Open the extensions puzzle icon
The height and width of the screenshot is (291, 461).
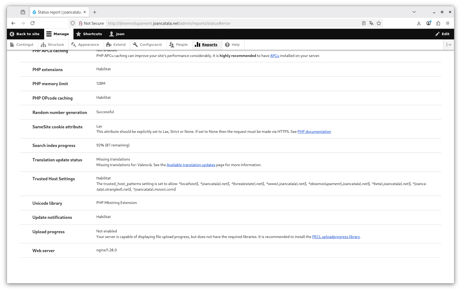[x=438, y=23]
